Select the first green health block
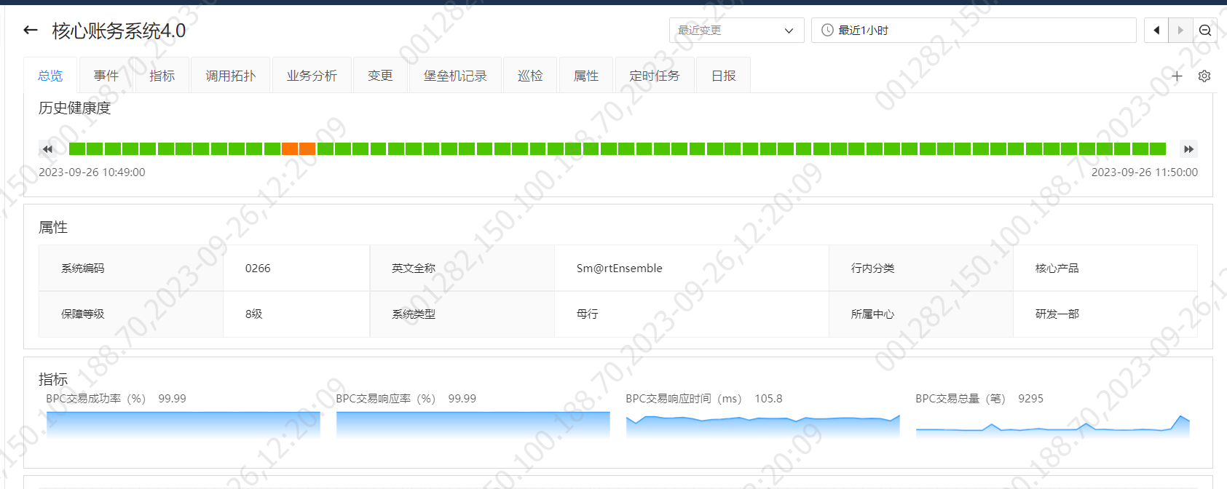Screen dimensions: 1227x489 pyautogui.click(x=77, y=149)
